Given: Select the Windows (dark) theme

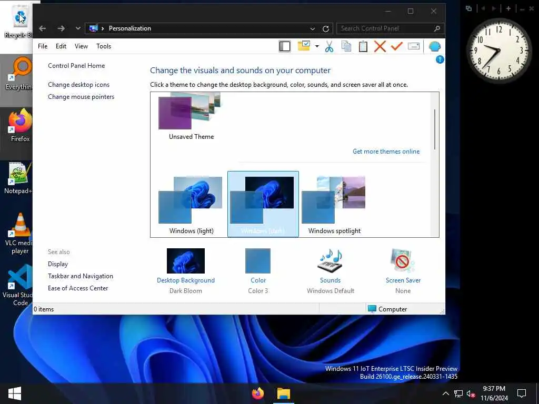Looking at the screenshot, I should pos(263,204).
